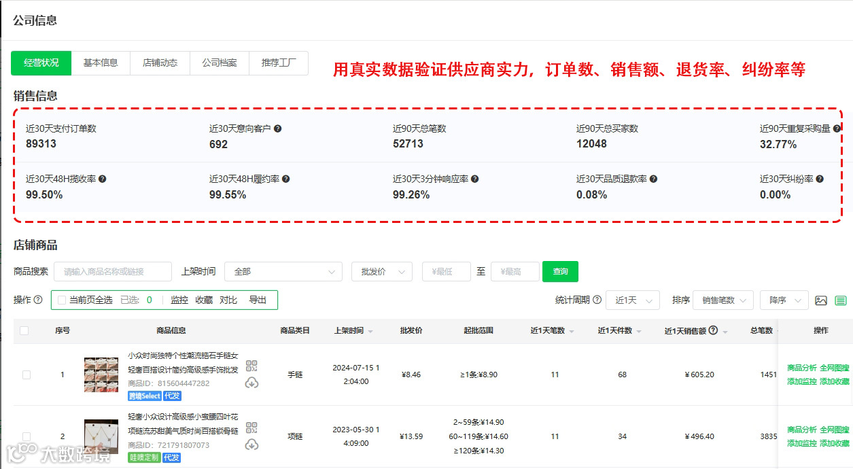The image size is (853, 469).
Task: Open 降序 sort order dropdown
Action: click(x=784, y=300)
